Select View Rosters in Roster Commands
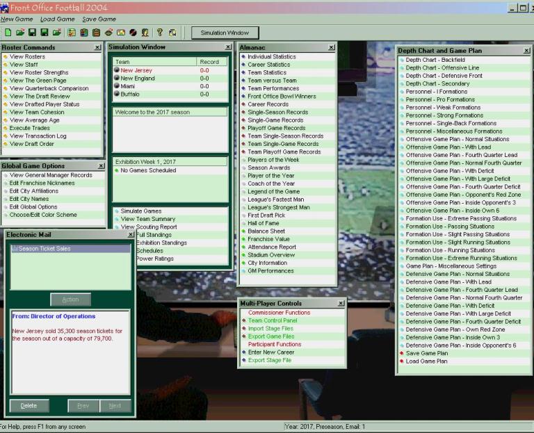Screen dimensions: 534x433 coord(27,57)
